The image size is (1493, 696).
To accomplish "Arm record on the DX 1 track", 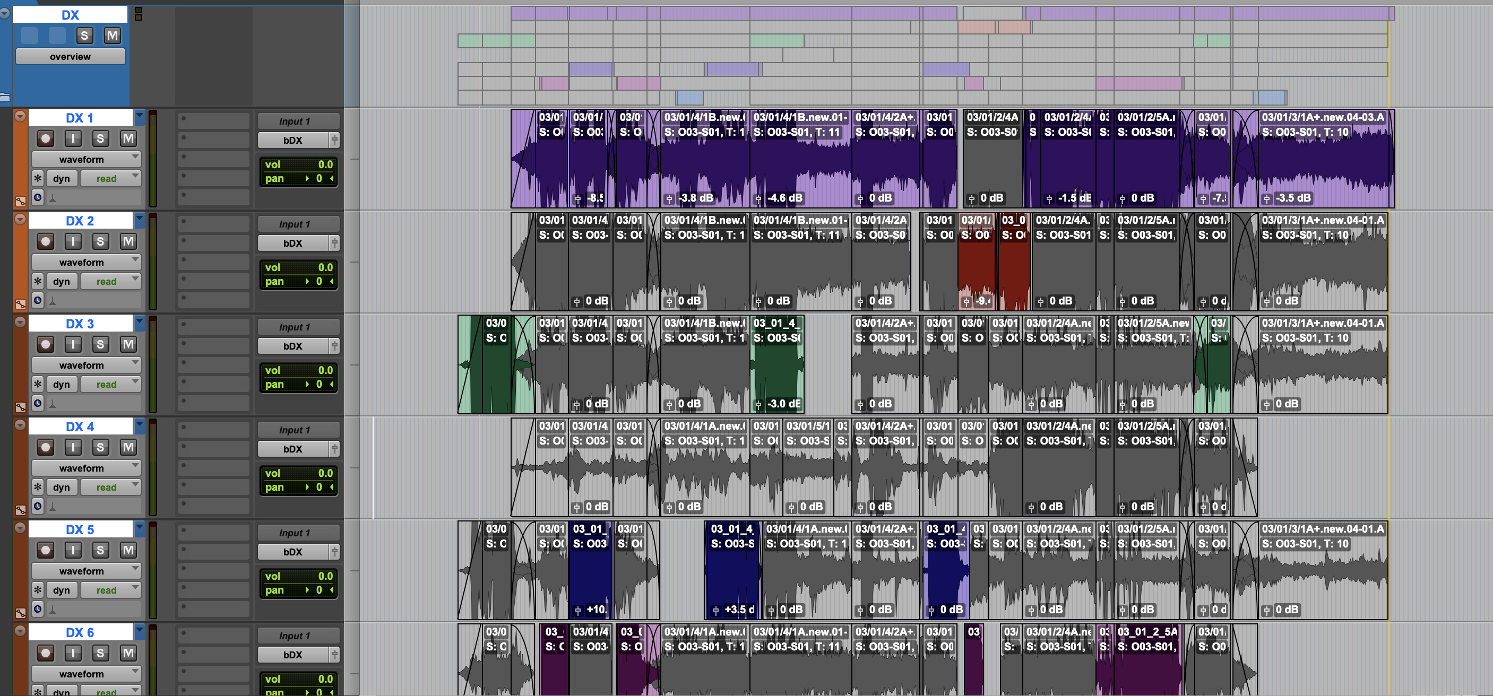I will point(45,138).
